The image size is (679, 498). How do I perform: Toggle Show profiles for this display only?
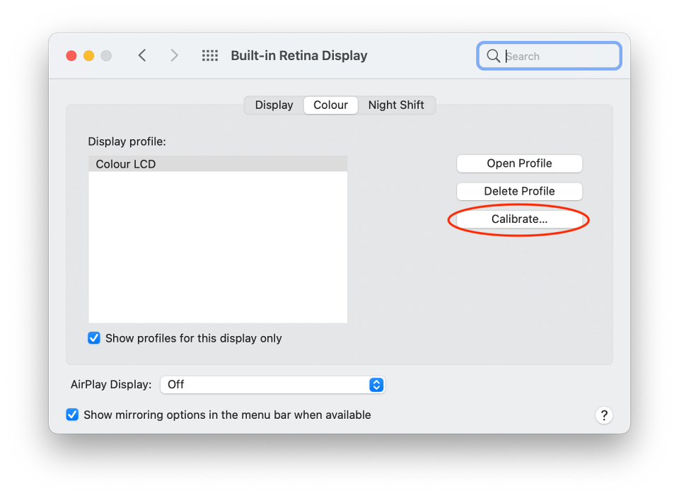[94, 337]
